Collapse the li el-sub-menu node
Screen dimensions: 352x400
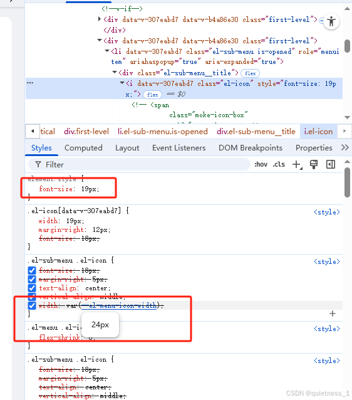[x=107, y=51]
